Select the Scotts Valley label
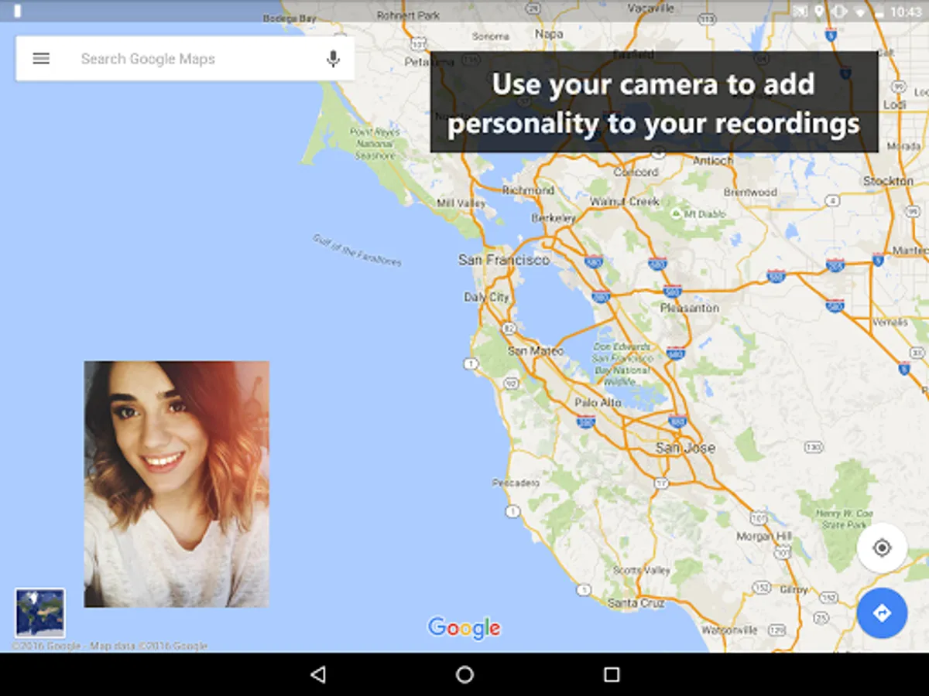929x696 pixels. coord(642,570)
